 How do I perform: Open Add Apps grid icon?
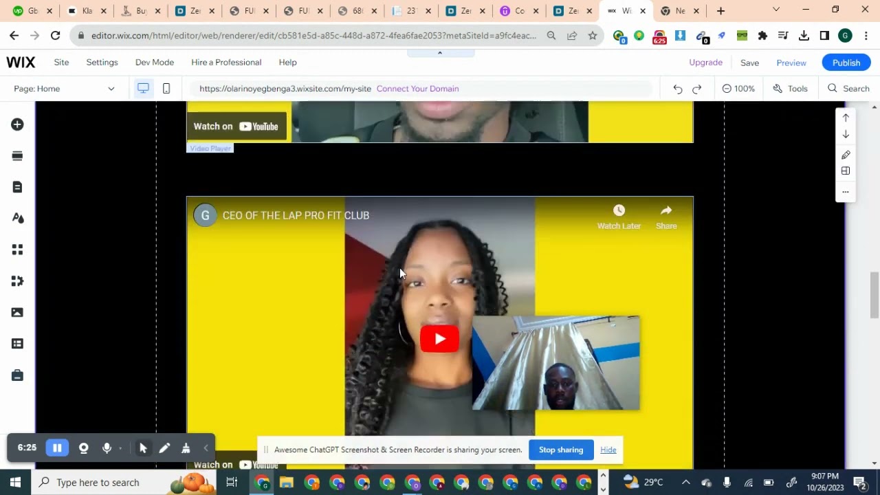coord(17,250)
